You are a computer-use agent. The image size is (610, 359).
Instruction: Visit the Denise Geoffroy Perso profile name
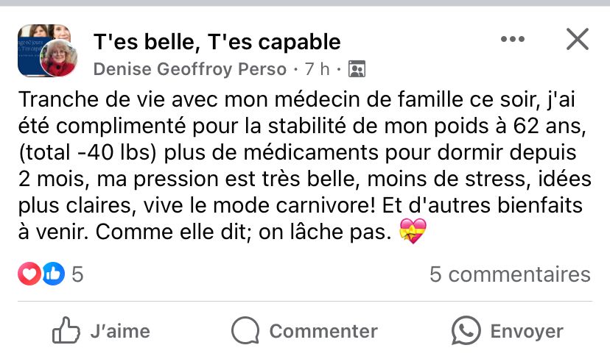pyautogui.click(x=189, y=70)
